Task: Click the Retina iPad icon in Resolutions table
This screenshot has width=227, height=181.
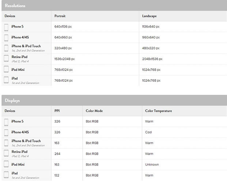Action: click(x=6, y=59)
